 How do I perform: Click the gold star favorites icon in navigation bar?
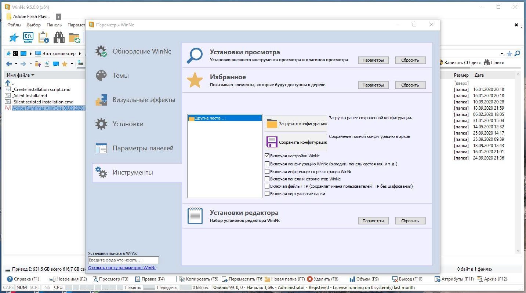click(65, 64)
